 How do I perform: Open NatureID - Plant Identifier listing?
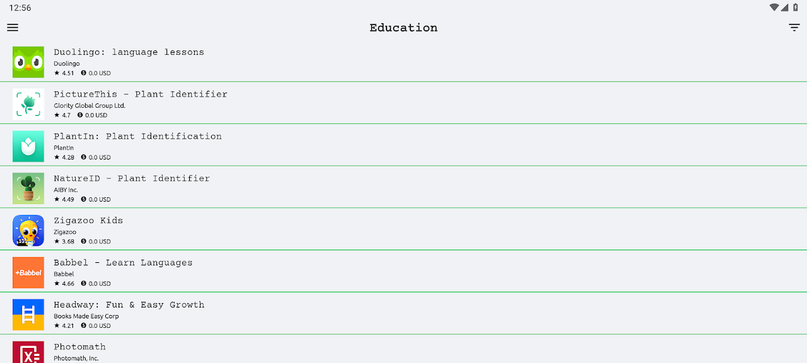pyautogui.click(x=131, y=179)
